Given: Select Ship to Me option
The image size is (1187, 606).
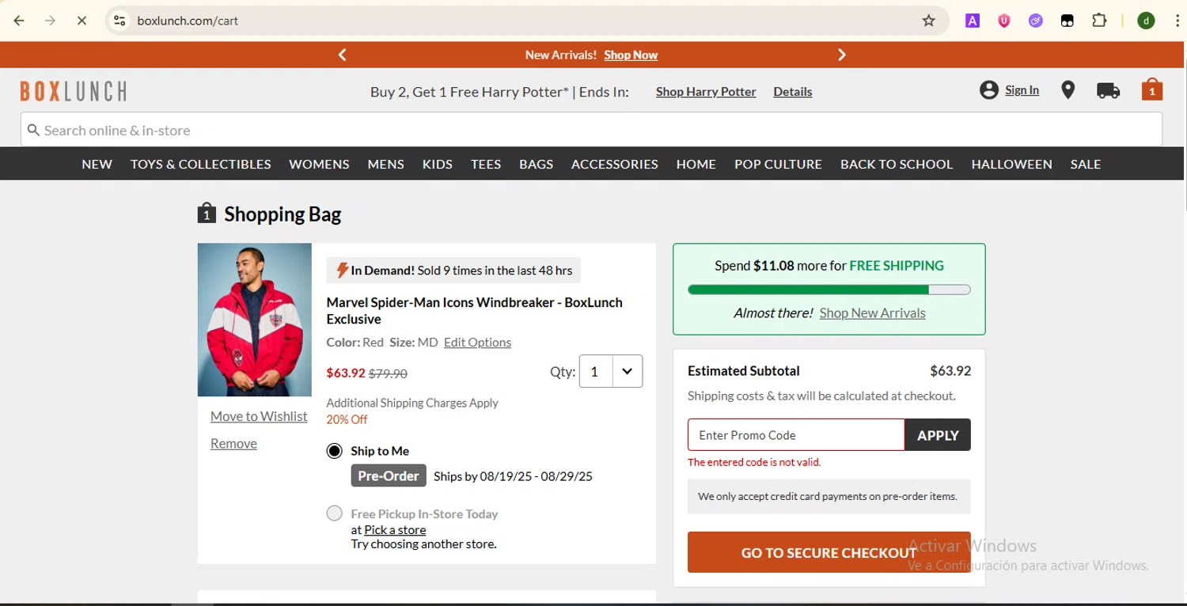Looking at the screenshot, I should point(335,451).
